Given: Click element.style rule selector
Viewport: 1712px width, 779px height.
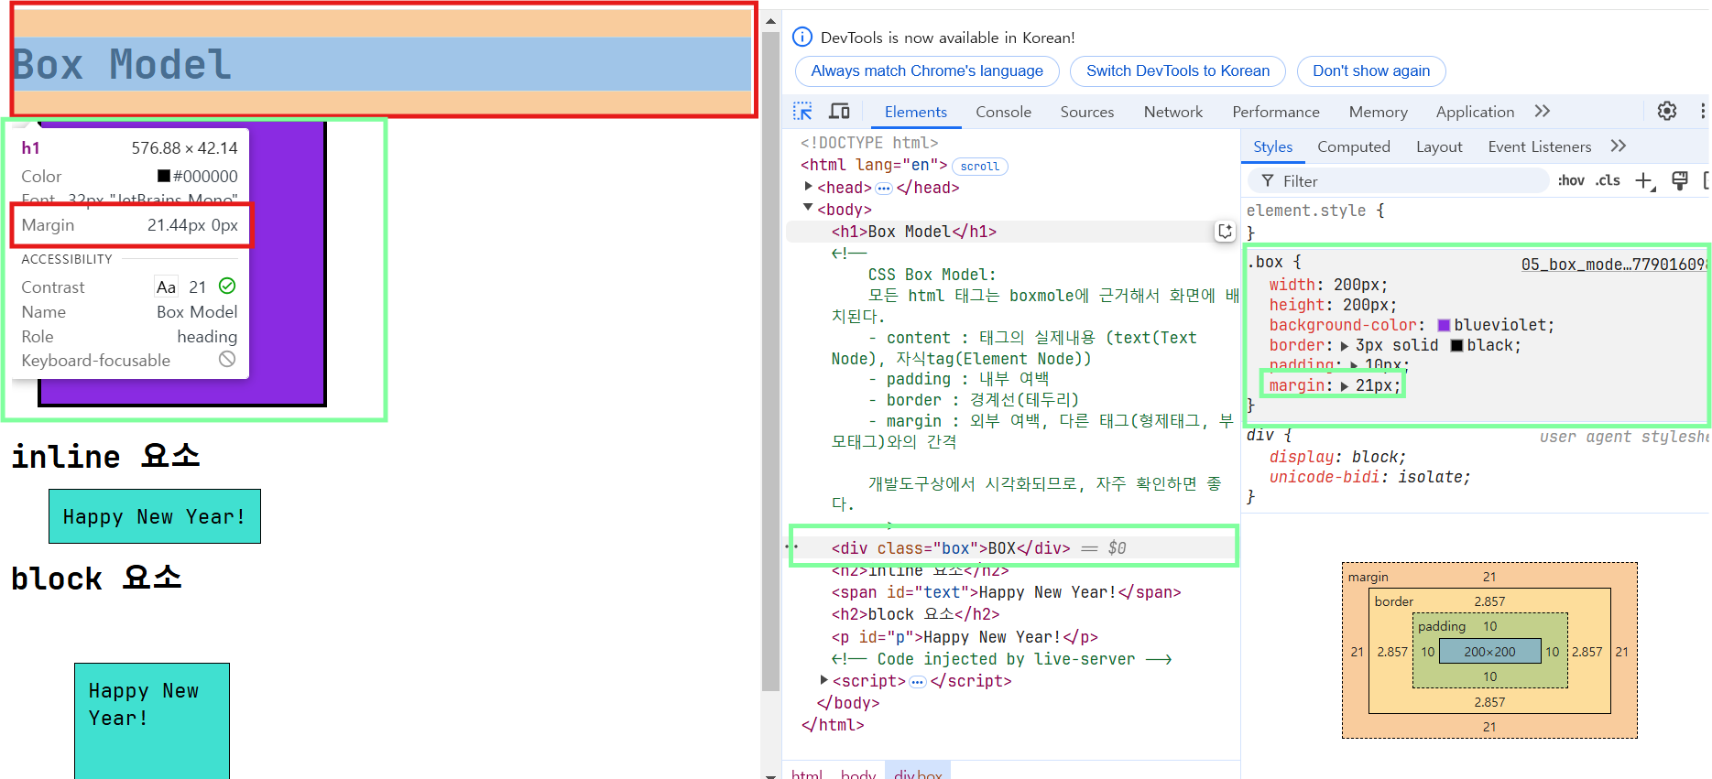Looking at the screenshot, I should (x=1306, y=211).
